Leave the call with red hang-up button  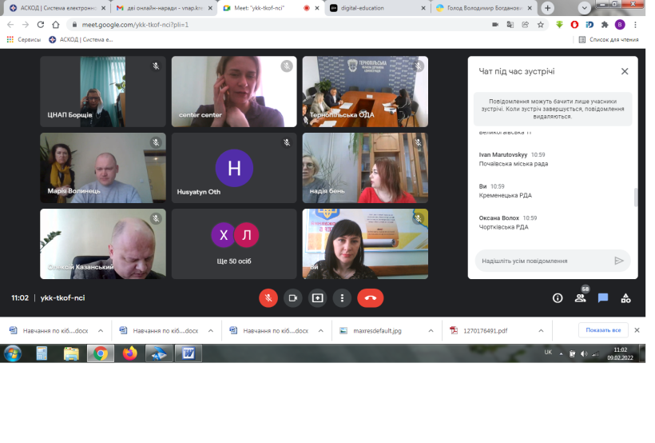point(370,298)
